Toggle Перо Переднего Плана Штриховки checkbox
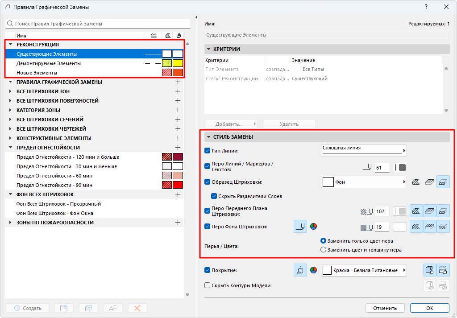Image resolution: width=457 pixels, height=318 pixels. click(x=207, y=211)
